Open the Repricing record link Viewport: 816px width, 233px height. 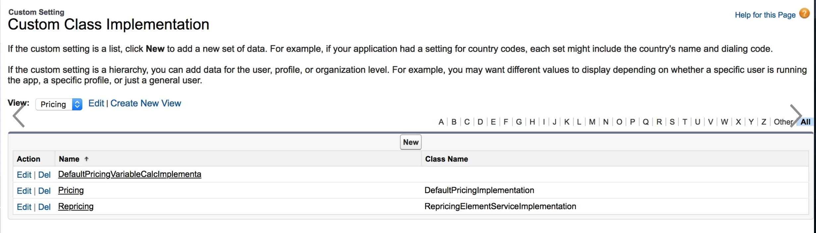pyautogui.click(x=76, y=207)
